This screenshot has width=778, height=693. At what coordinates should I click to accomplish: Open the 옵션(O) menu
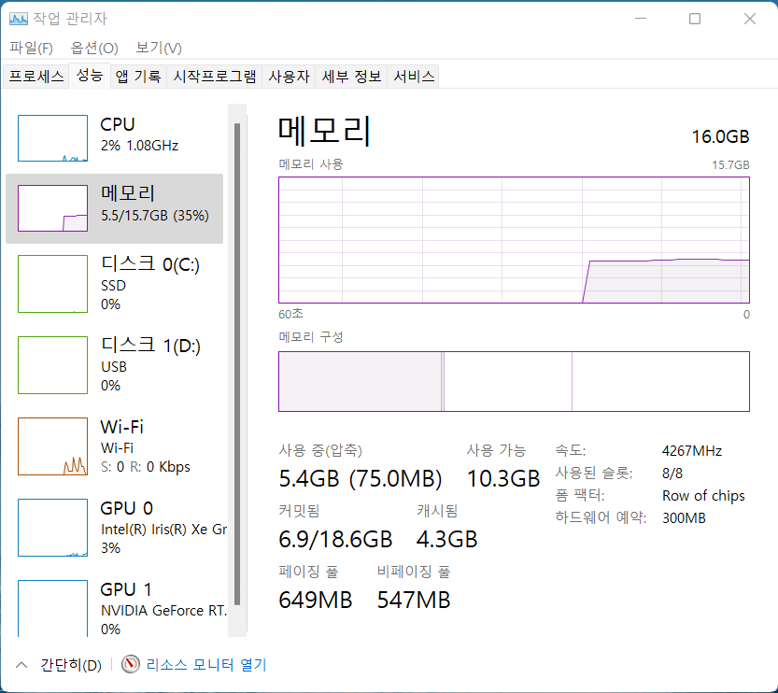pos(94,48)
